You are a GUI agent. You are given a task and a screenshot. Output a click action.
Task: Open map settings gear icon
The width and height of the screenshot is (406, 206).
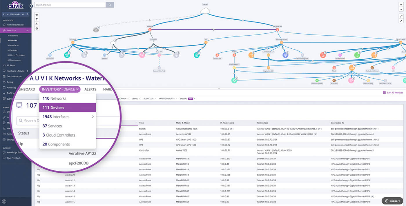37,28
